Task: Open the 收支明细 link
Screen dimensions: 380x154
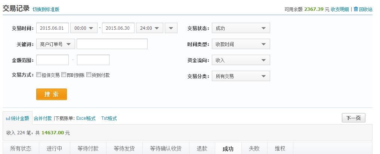Action: [340, 9]
